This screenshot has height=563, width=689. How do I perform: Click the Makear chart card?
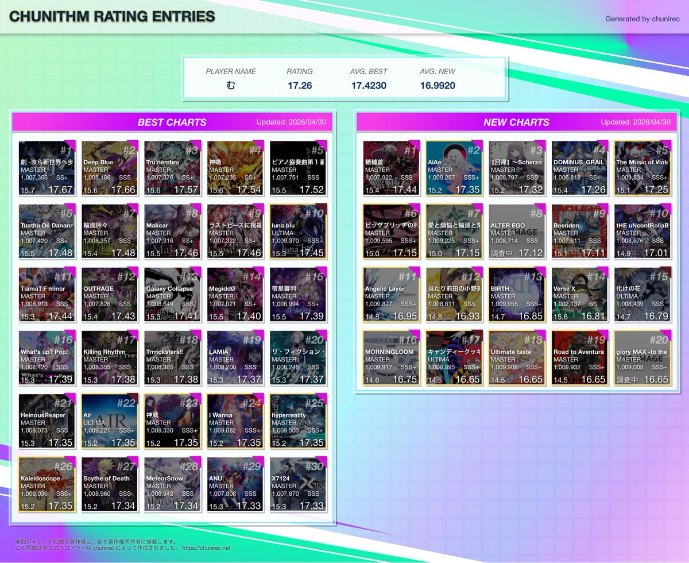[x=172, y=231]
